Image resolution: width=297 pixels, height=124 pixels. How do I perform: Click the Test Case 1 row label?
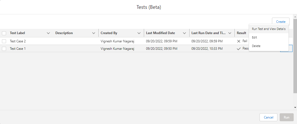click(x=18, y=49)
